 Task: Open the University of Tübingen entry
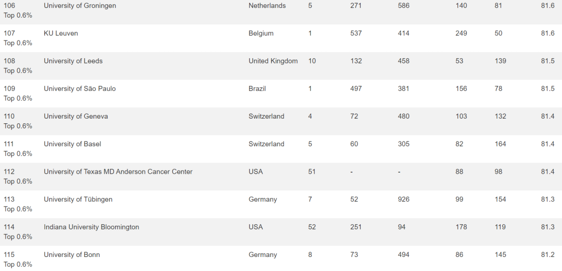78,199
